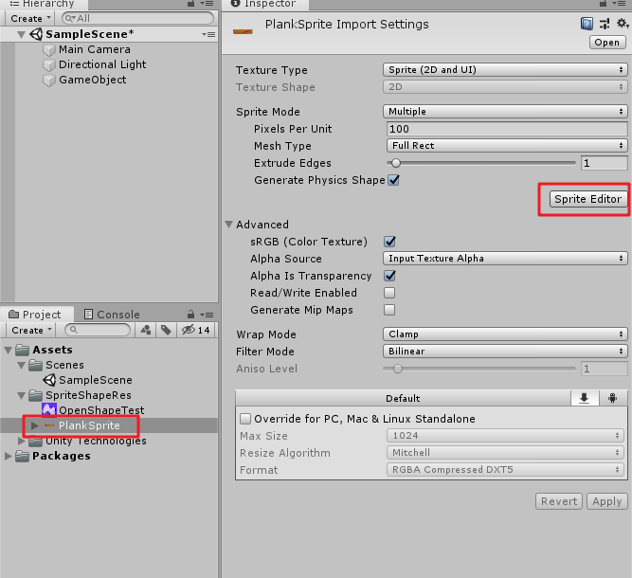Screen dimensions: 632x578
Task: Enable Read/Write Enabled checkbox
Action: coord(389,293)
